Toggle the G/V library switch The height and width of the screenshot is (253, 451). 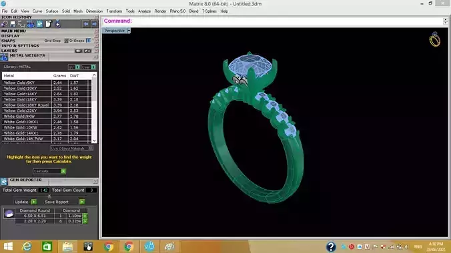[x=77, y=67]
